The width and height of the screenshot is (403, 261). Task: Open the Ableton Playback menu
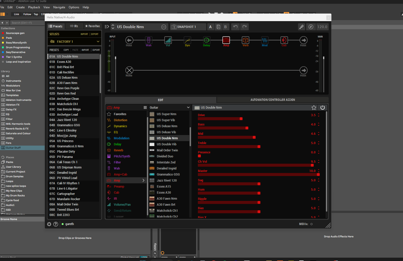[x=34, y=7]
